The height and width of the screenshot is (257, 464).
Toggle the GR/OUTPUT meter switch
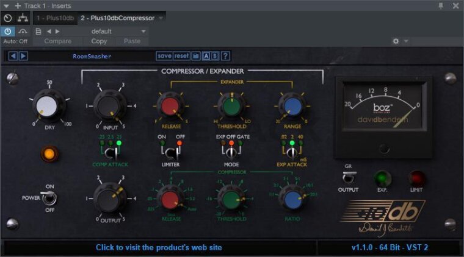(x=349, y=177)
